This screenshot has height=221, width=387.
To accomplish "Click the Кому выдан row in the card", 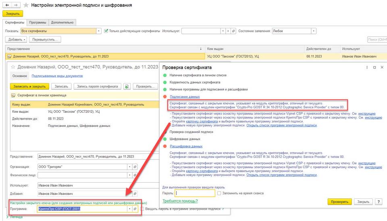I will coord(85,104).
